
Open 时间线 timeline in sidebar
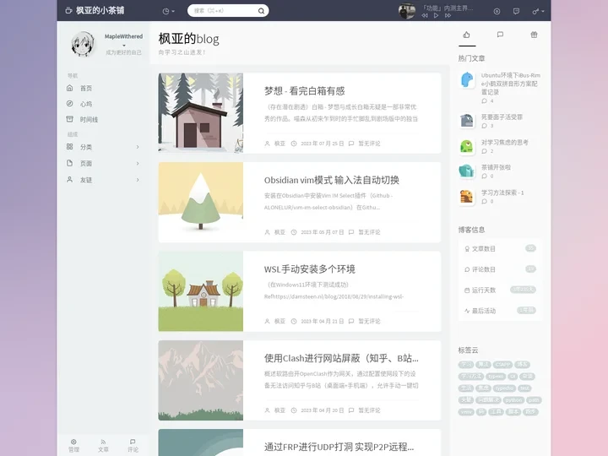(x=90, y=119)
